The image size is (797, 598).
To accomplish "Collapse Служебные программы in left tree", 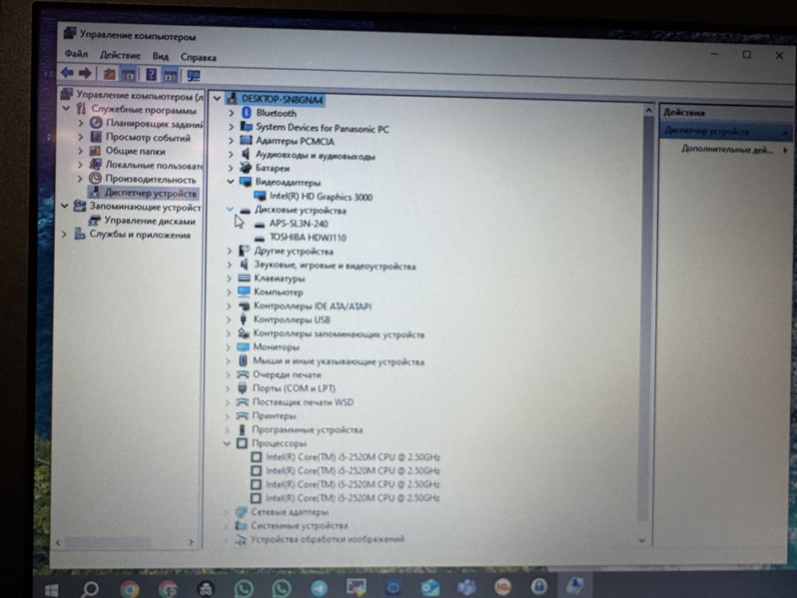I will tap(66, 108).
